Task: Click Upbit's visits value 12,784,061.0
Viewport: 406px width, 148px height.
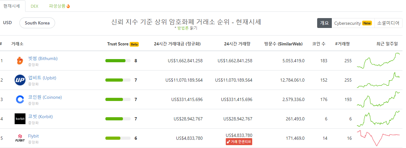Action: pos(292,80)
